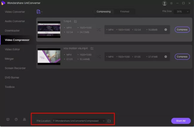Open the hamburger menu icon
Image resolution: width=194 pixels, height=127 pixels.
(171, 3)
